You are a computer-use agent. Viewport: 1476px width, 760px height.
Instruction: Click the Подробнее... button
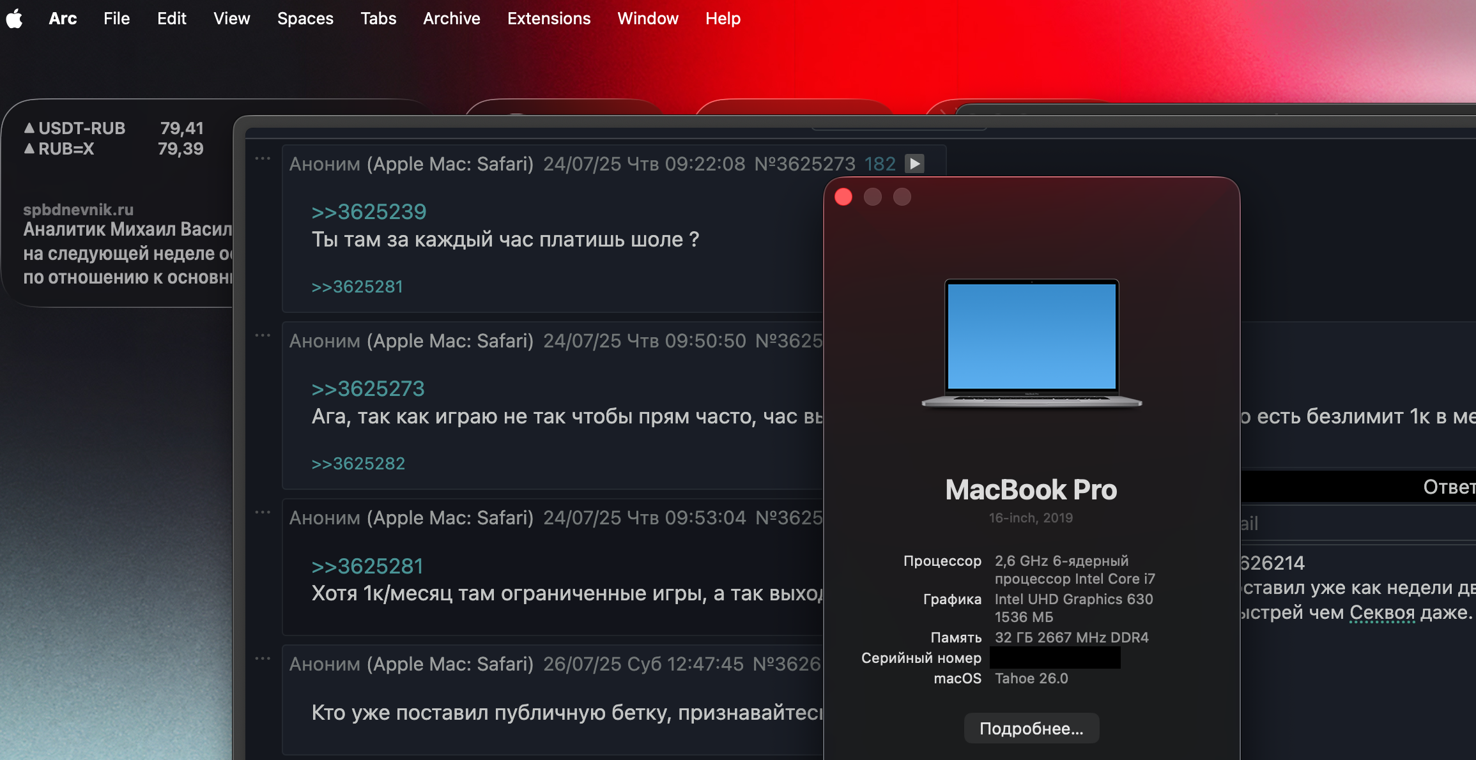click(x=1031, y=728)
